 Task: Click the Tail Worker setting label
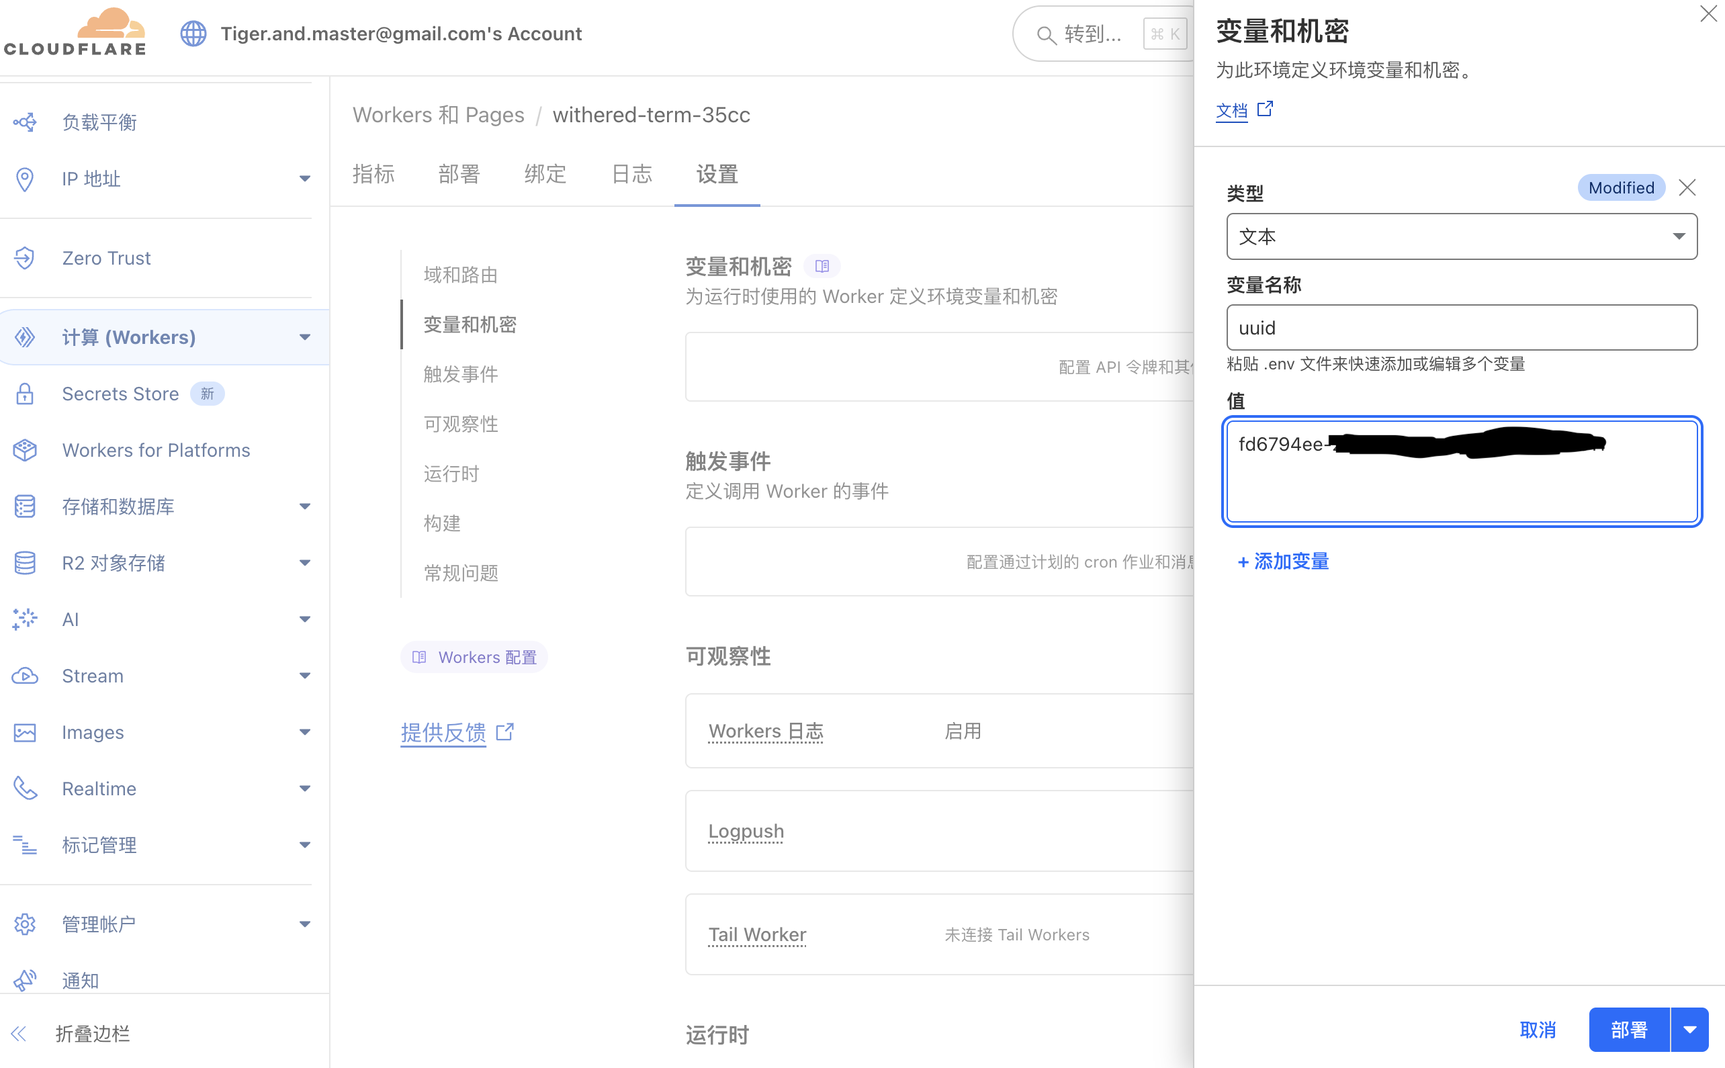pos(757,934)
